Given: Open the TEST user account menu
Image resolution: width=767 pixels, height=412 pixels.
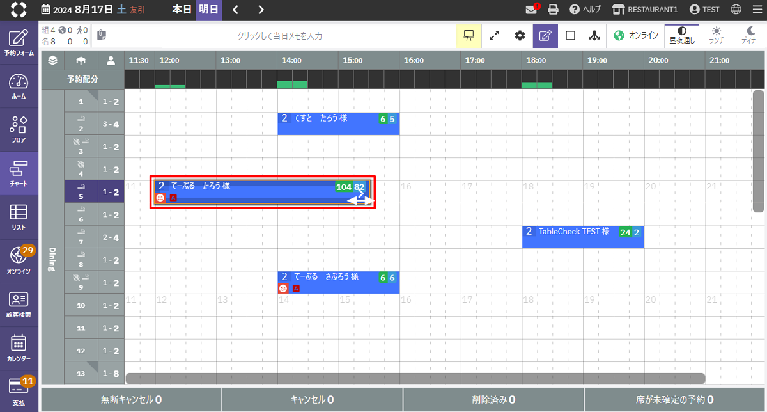Looking at the screenshot, I should coord(704,10).
